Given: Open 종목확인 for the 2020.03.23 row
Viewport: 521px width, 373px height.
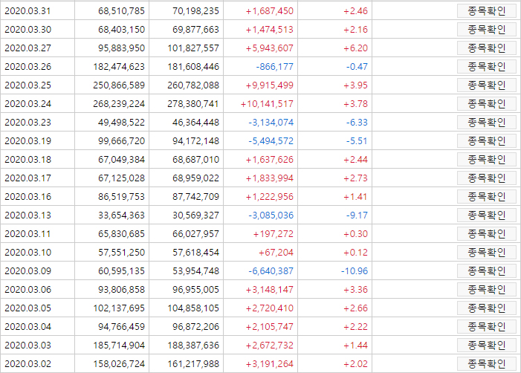Looking at the screenshot, I should point(487,123).
